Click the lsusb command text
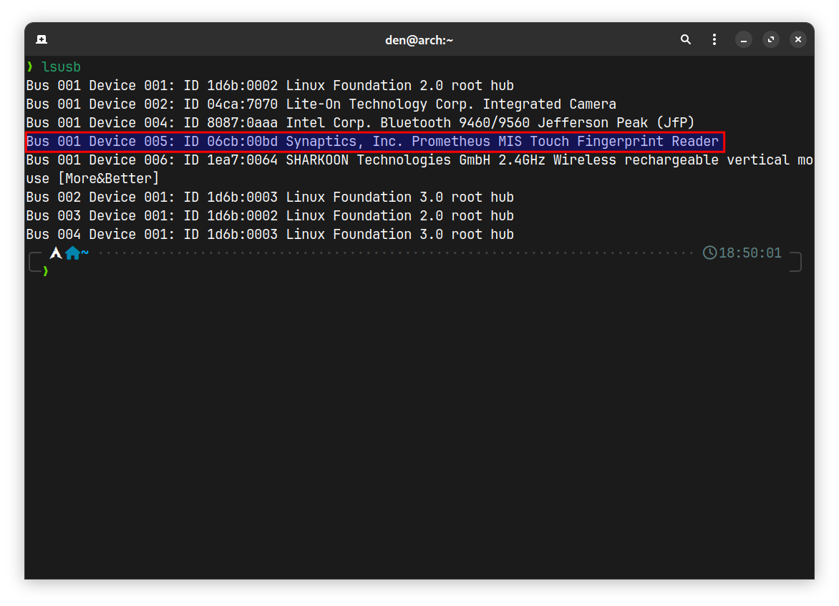Screen dimensions: 839x606 61,67
